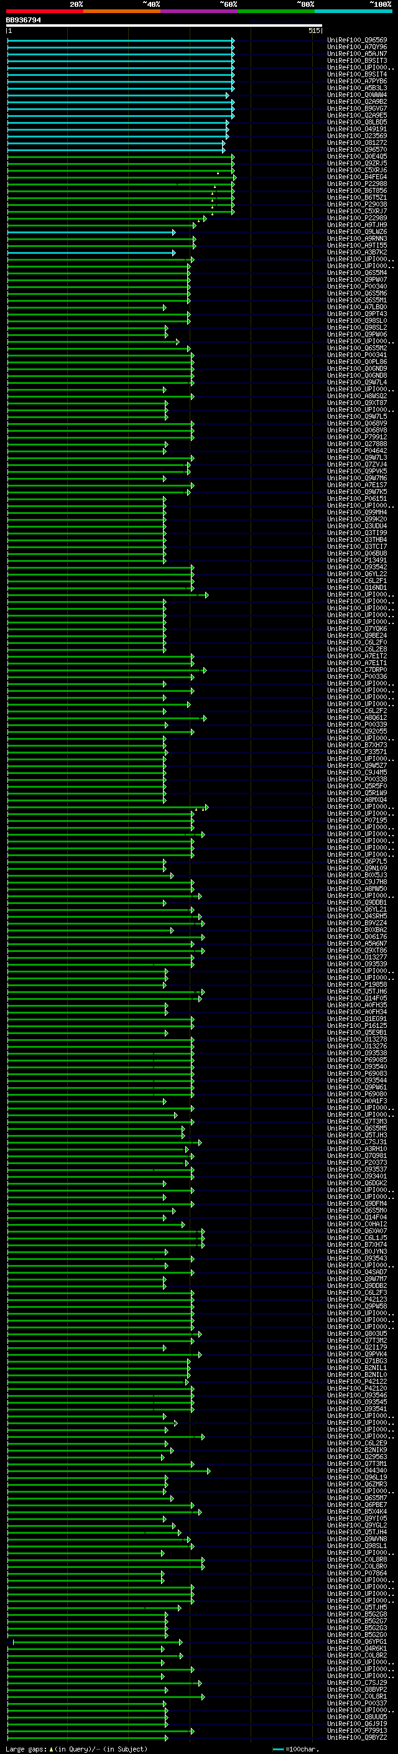Open hit UniRef100_Q0GND9
Image resolution: width=398 pixels, height=1754 pixels.
357,368
